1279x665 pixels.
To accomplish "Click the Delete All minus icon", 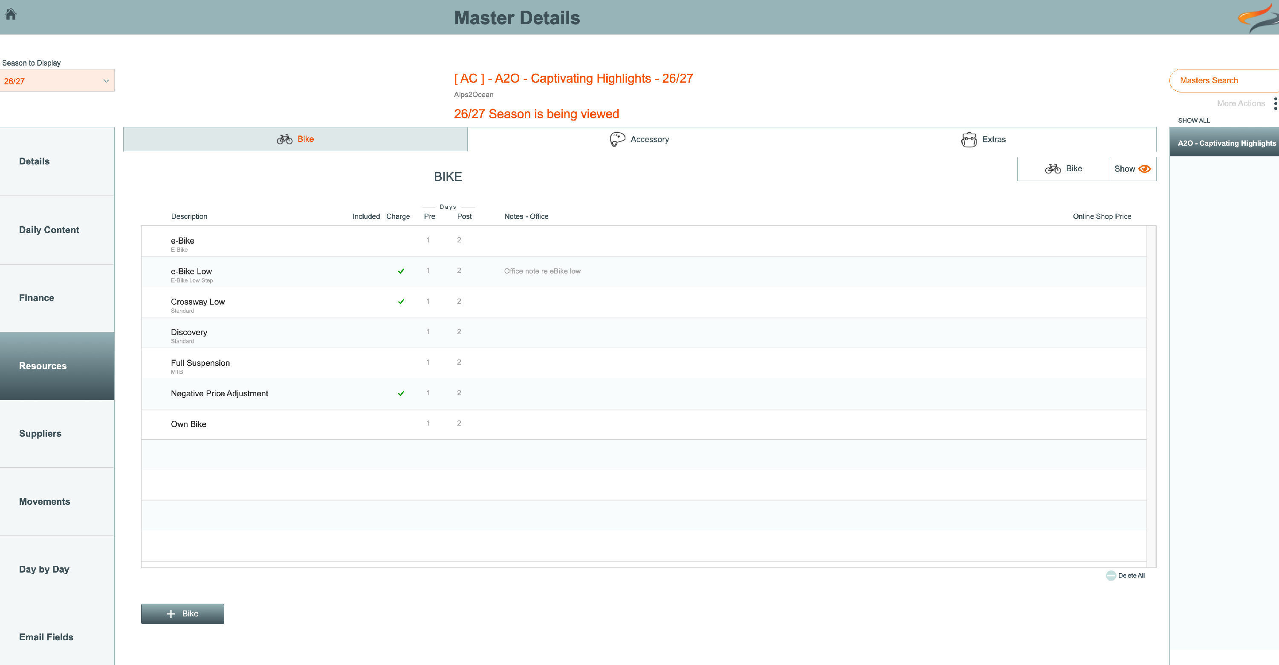I will 1111,576.
